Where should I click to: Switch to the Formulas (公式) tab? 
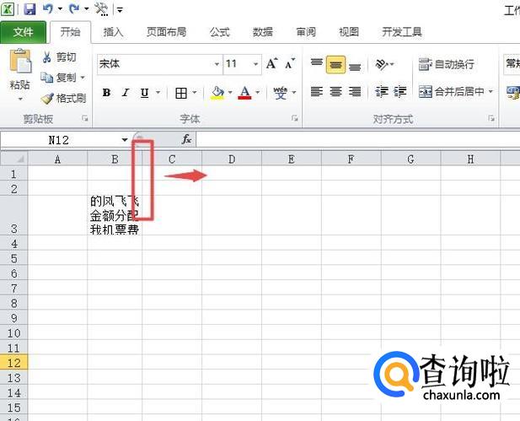[x=219, y=32]
